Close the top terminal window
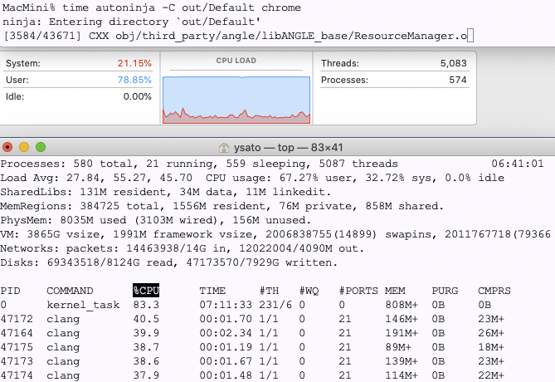Screen dimensions: 555x382 point(8,147)
